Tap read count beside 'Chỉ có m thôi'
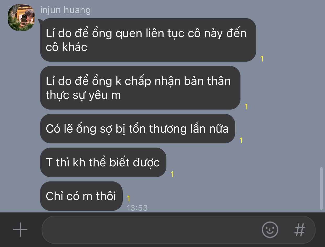Screen dimensions: 325x247 coord(128,199)
